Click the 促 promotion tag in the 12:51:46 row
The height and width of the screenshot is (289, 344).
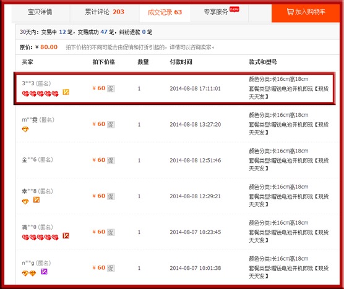tap(111, 161)
